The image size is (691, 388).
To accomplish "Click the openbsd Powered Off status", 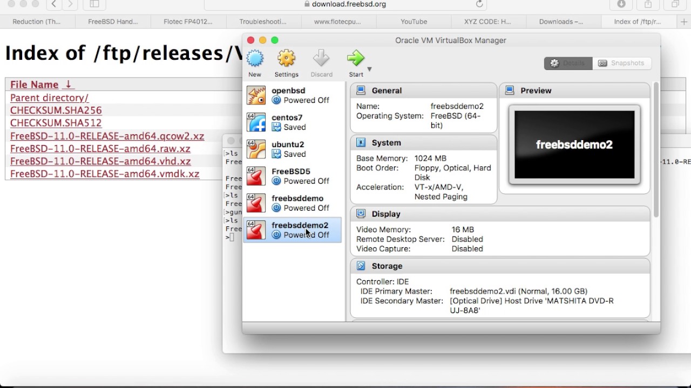I will [x=307, y=100].
